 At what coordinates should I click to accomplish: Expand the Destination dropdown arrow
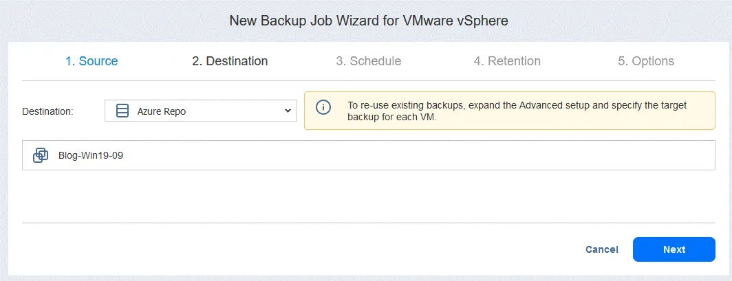288,111
